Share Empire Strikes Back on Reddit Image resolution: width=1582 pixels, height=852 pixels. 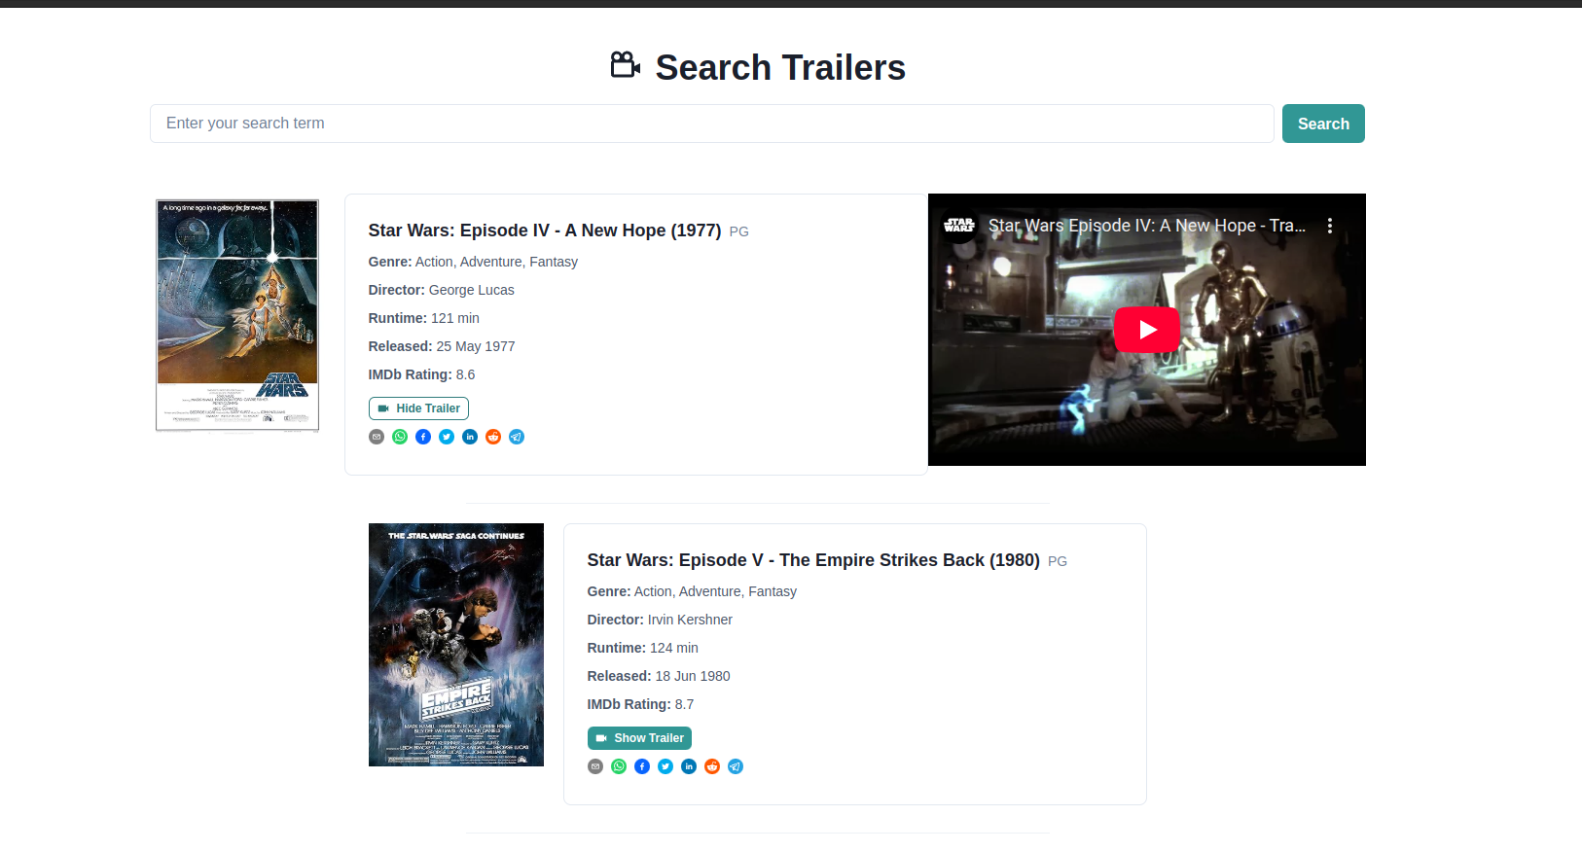[x=712, y=766]
